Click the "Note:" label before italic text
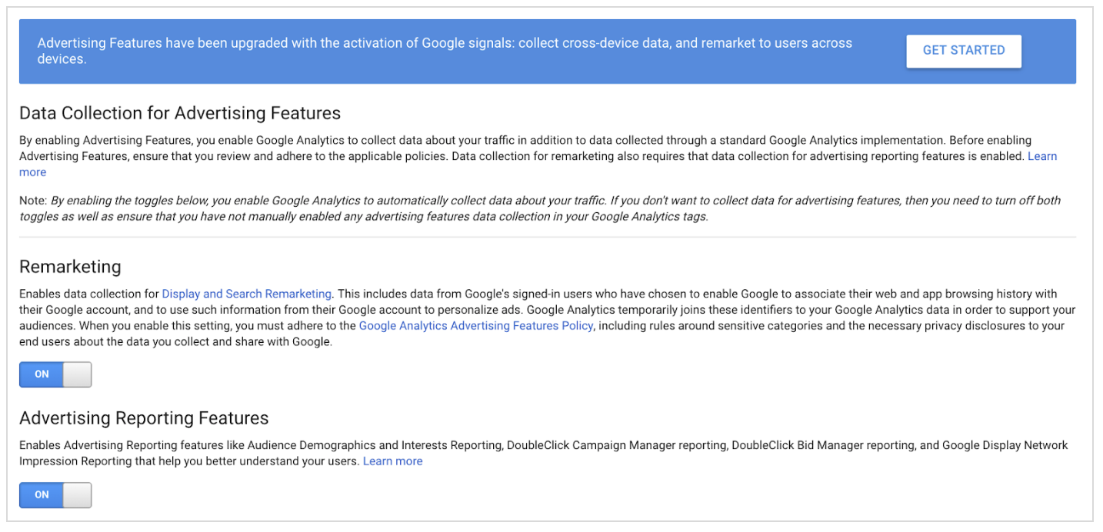Screen dimensions: 1103x532 (x=33, y=201)
